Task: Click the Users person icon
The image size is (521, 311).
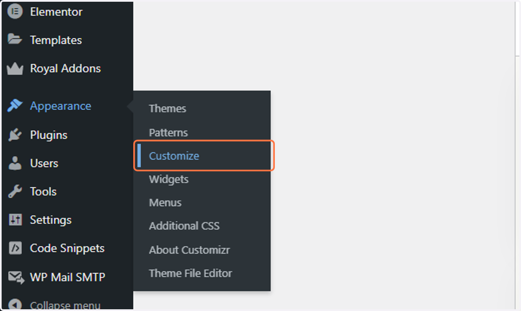Action: [15, 163]
